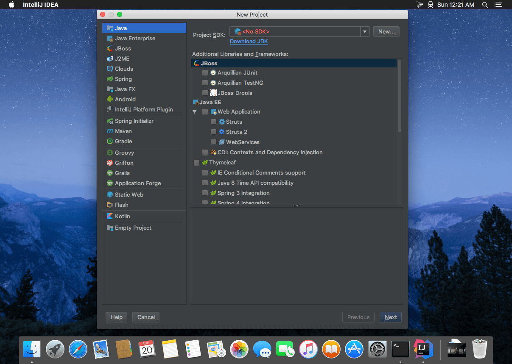The width and height of the screenshot is (512, 364).
Task: Click the Download JDK link
Action: pyautogui.click(x=249, y=41)
